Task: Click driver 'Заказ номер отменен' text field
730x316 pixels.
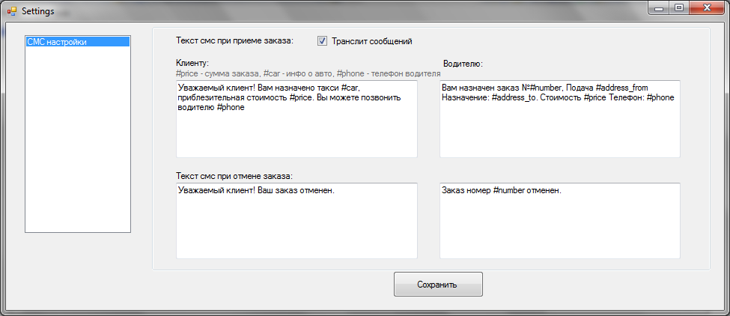Action: (559, 225)
